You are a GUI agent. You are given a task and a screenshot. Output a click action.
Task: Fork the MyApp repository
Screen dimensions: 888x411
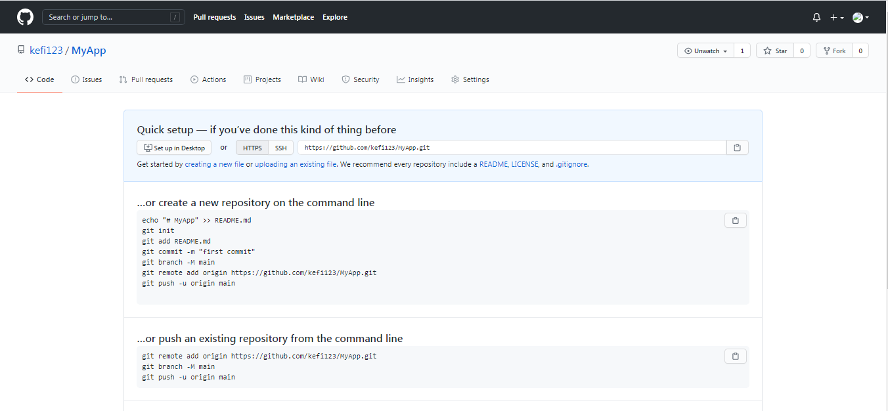click(x=834, y=51)
